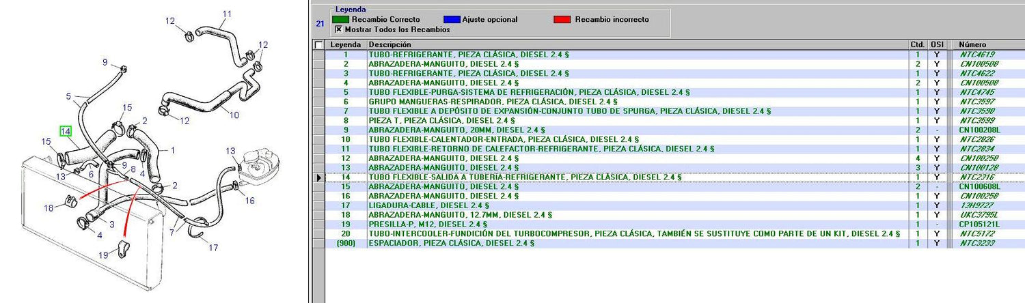Click callout 14 highlighted in the diagram
1025x303 pixels.
coord(66,131)
